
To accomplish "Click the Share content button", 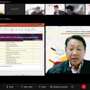I will tap(42, 87).
